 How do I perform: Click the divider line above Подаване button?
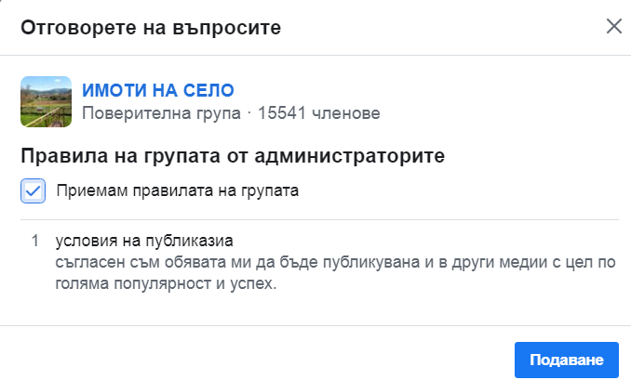point(315,325)
